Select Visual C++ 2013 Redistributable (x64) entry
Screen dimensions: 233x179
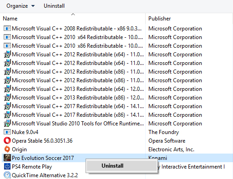coord(78,89)
